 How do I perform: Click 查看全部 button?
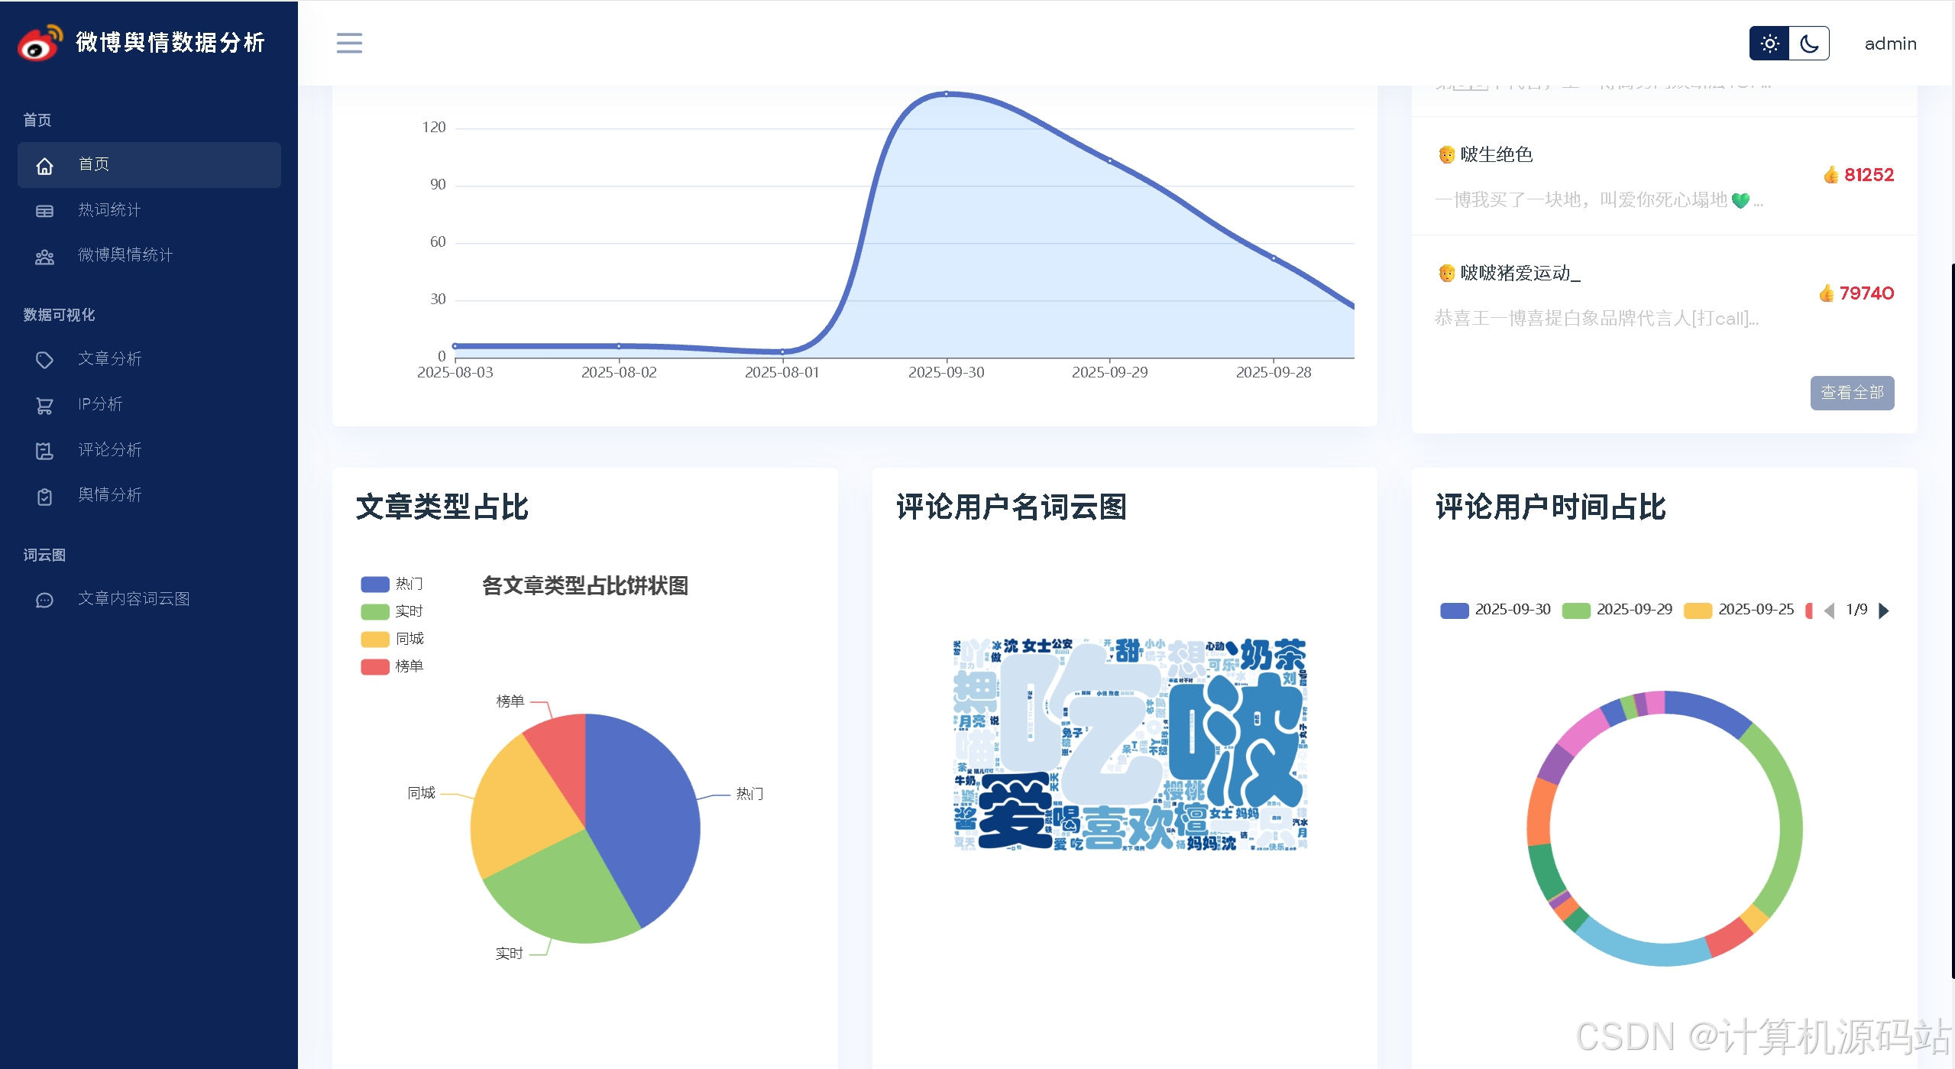(1851, 393)
